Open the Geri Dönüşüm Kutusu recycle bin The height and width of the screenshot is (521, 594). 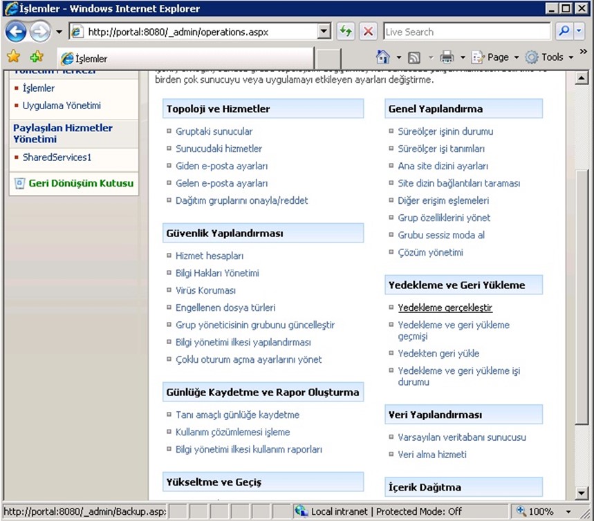[x=80, y=184]
